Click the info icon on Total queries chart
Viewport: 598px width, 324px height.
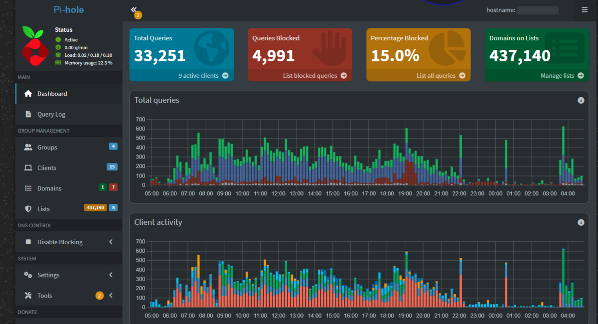581,100
